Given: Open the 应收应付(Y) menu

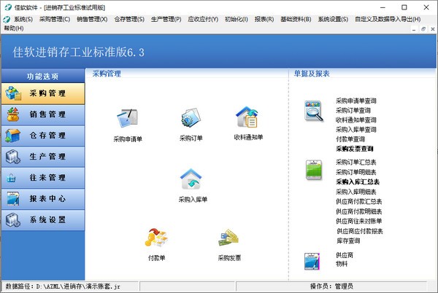Looking at the screenshot, I should pos(203,19).
